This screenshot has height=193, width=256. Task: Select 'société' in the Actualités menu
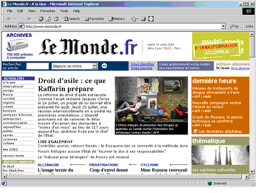click(x=9, y=99)
